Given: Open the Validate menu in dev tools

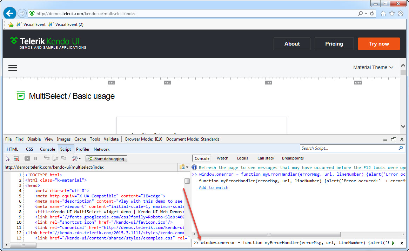Looking at the screenshot, I should [111, 139].
